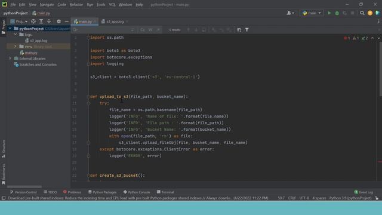Run the main configuration with the green play button
The height and width of the screenshot is (215, 382).
coord(329,13)
